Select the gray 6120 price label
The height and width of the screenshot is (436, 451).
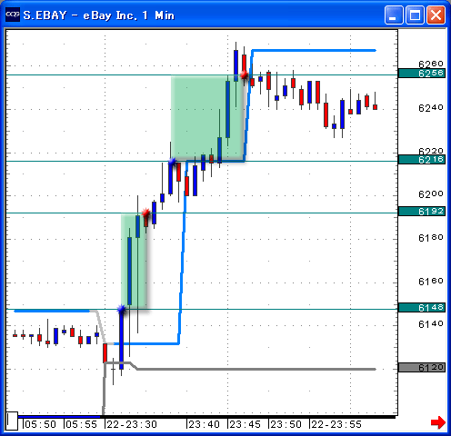click(422, 368)
